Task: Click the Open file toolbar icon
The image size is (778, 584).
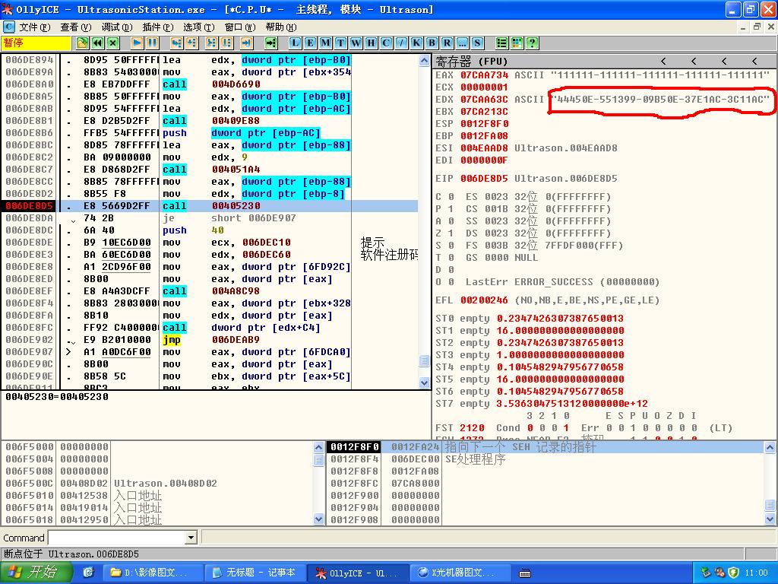Action: (82, 43)
